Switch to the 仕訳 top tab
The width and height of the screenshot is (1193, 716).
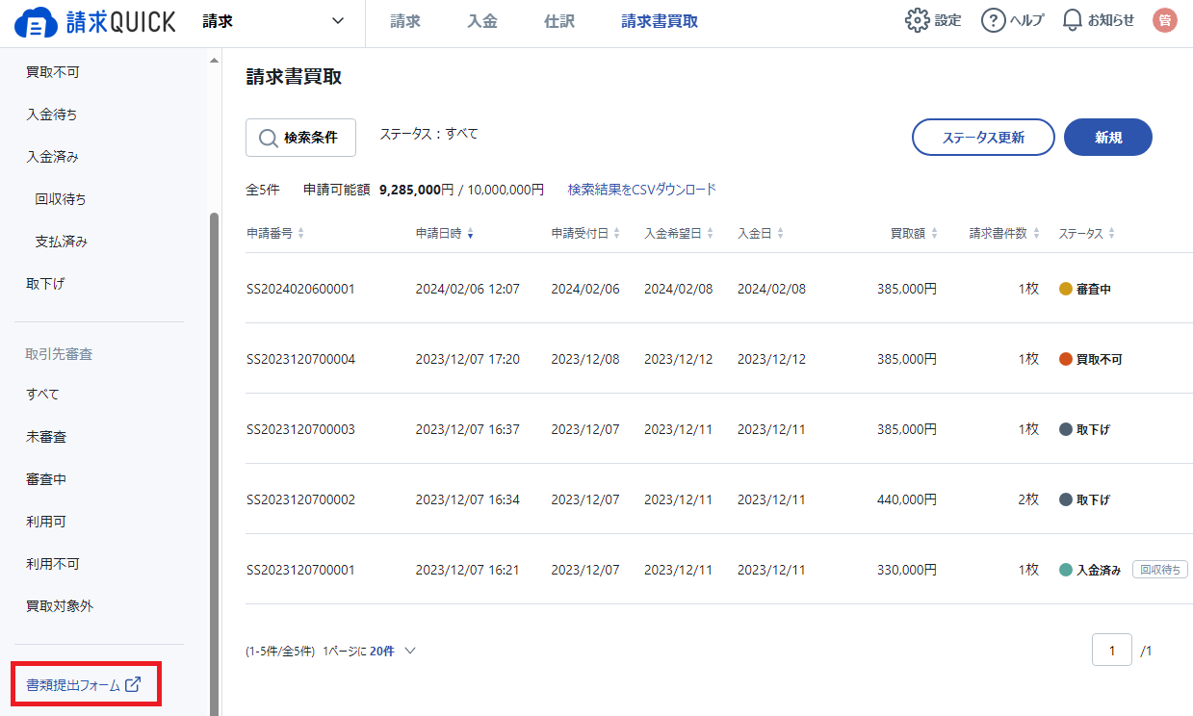tap(559, 21)
